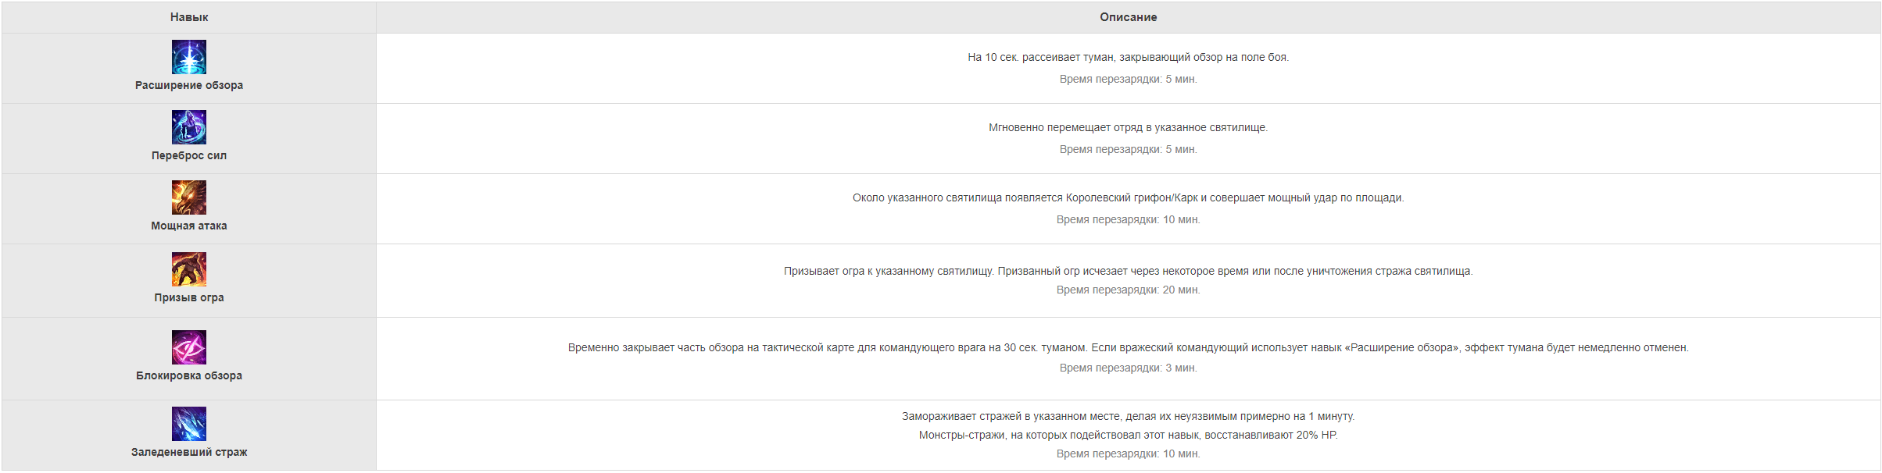Click the 3 мин. cooldown text
Viewport: 1882px width, 473px height.
tap(1181, 368)
